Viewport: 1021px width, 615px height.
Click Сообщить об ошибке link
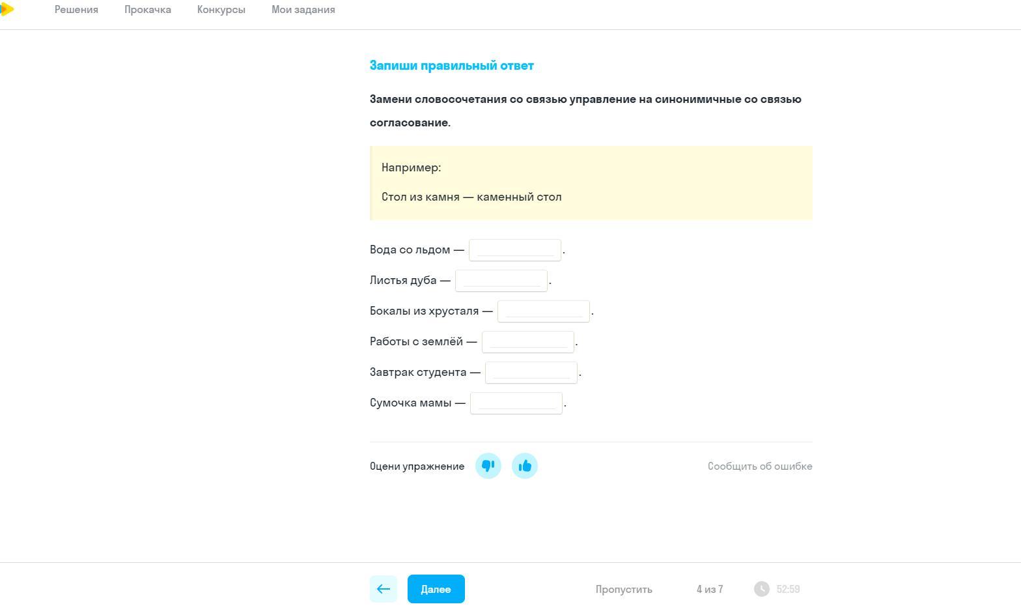coord(760,466)
